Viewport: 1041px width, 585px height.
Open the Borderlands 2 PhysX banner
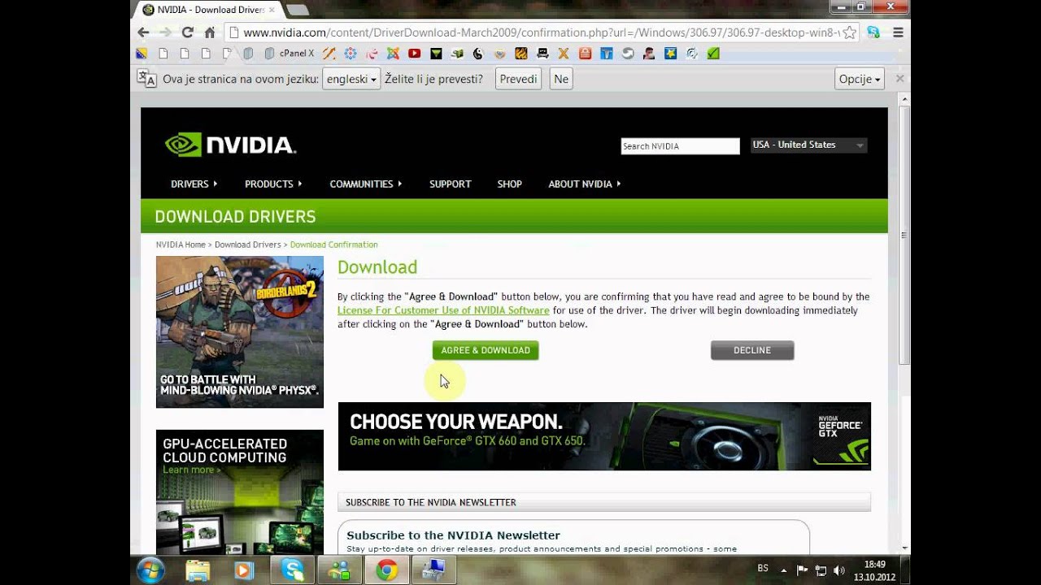pos(240,331)
